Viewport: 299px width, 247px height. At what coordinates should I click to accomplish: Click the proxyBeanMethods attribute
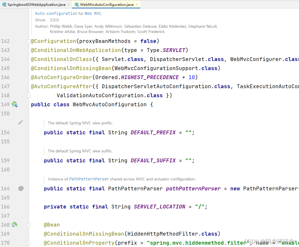pyautogui.click(x=105, y=41)
